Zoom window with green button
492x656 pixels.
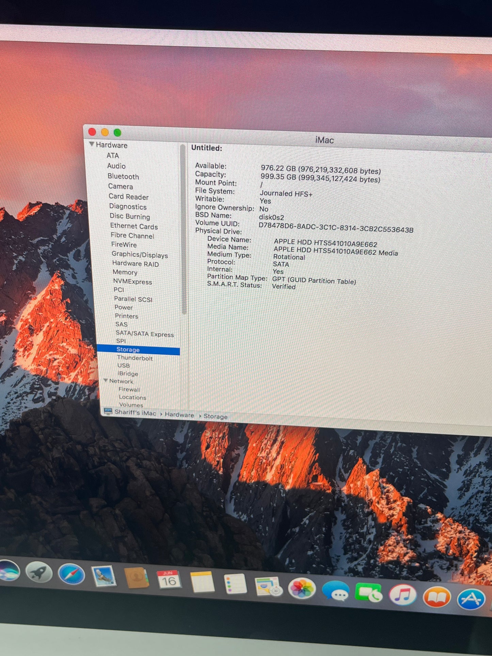(x=117, y=132)
